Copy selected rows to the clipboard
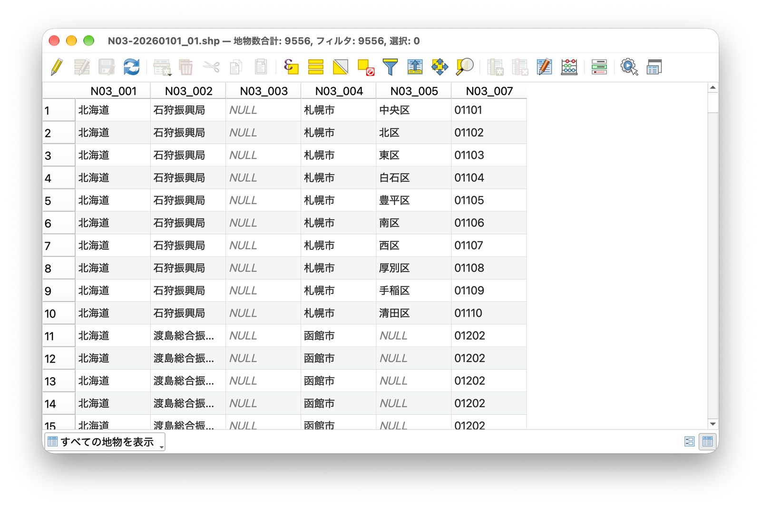 pyautogui.click(x=236, y=67)
